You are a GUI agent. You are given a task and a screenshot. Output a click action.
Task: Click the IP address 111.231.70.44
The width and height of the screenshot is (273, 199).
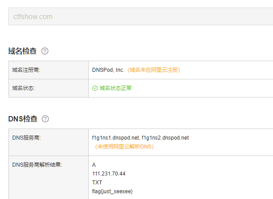[x=109, y=174]
